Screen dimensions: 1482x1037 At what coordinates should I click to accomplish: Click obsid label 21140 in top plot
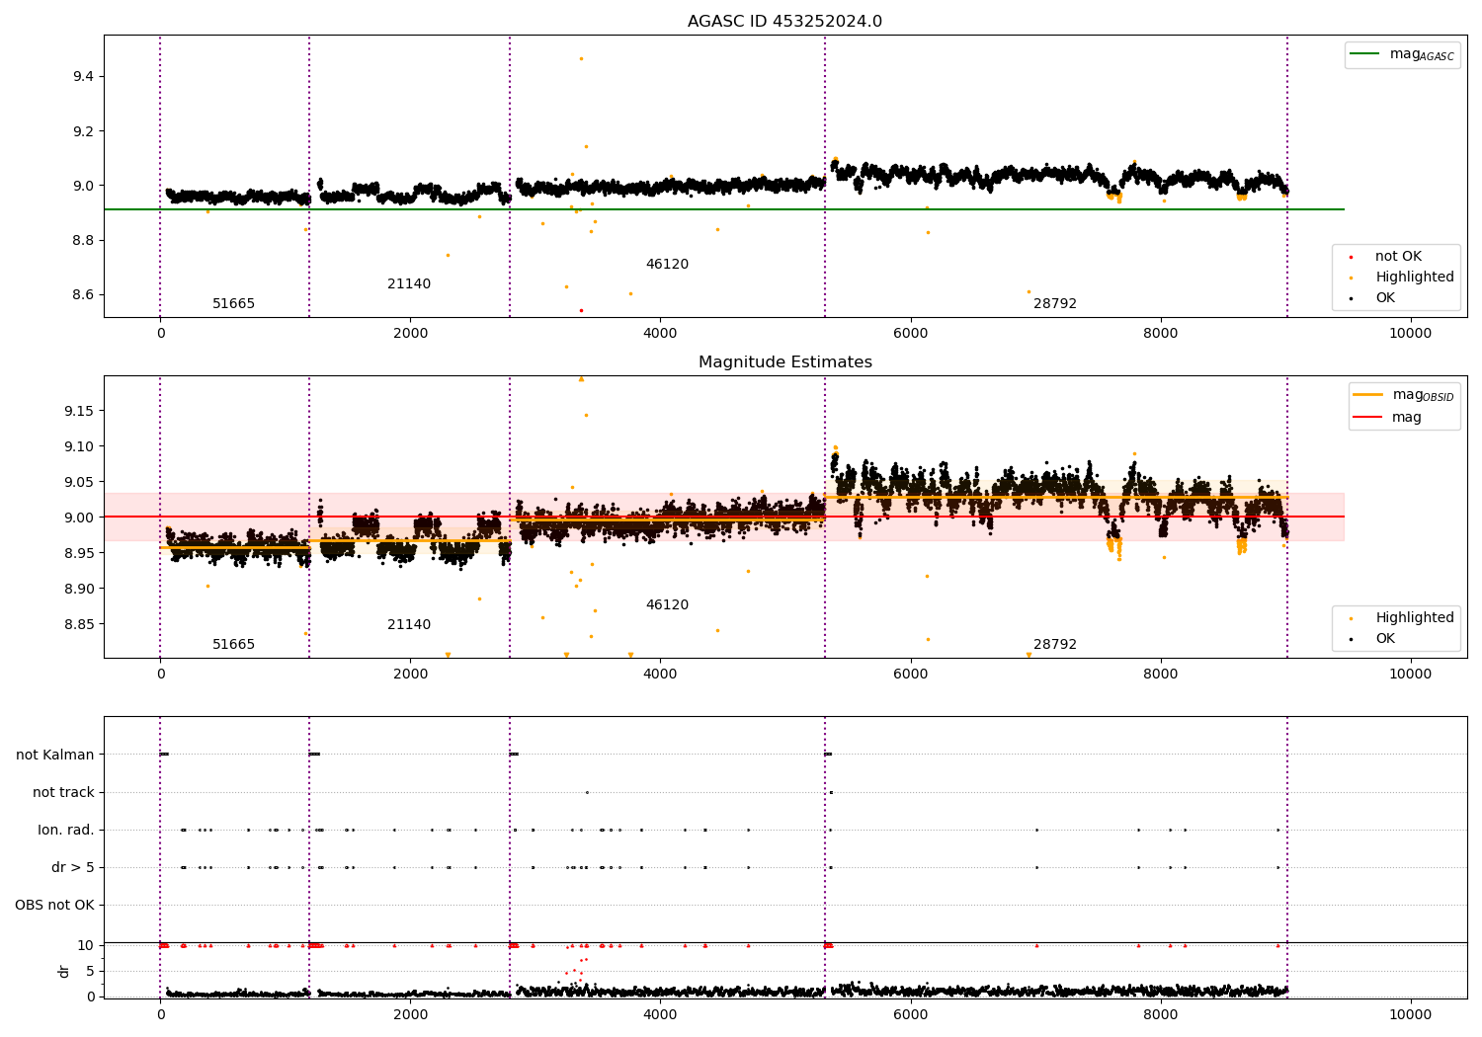pyautogui.click(x=409, y=284)
